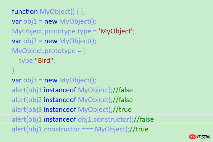Click the php logo watermark
This screenshot has height=142, width=213.
click(x=192, y=137)
